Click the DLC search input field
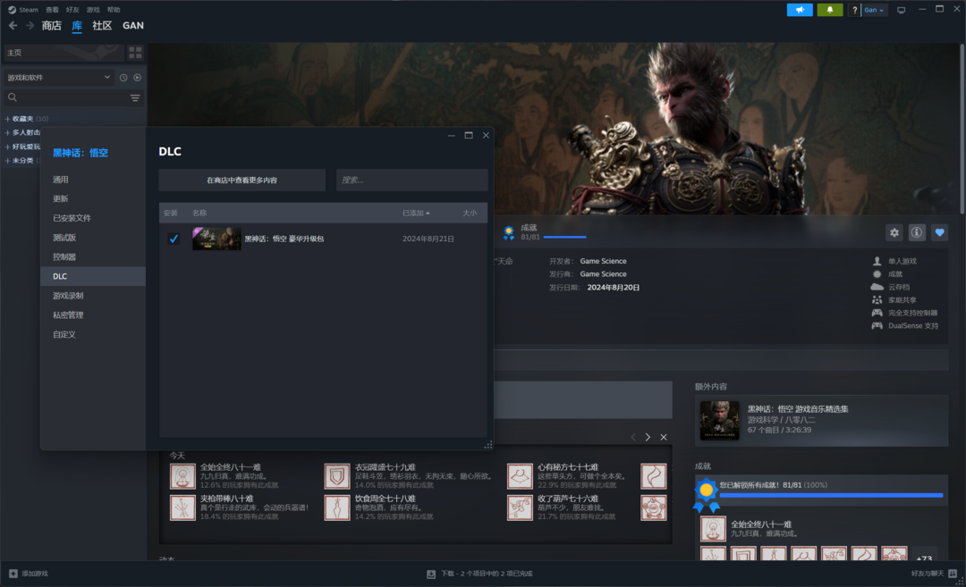 pyautogui.click(x=411, y=180)
